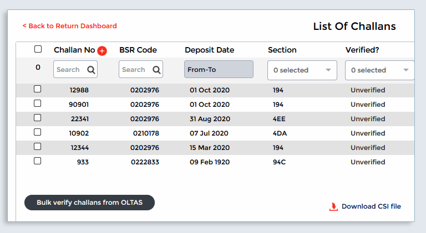Mark the checkbox for challan 10902
The height and width of the screenshot is (233, 426).
coord(38,132)
